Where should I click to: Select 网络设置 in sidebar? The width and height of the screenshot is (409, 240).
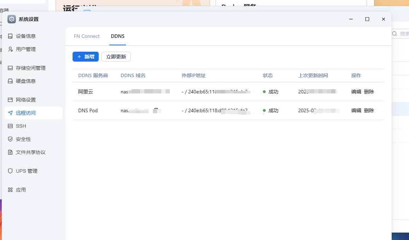tap(33, 100)
